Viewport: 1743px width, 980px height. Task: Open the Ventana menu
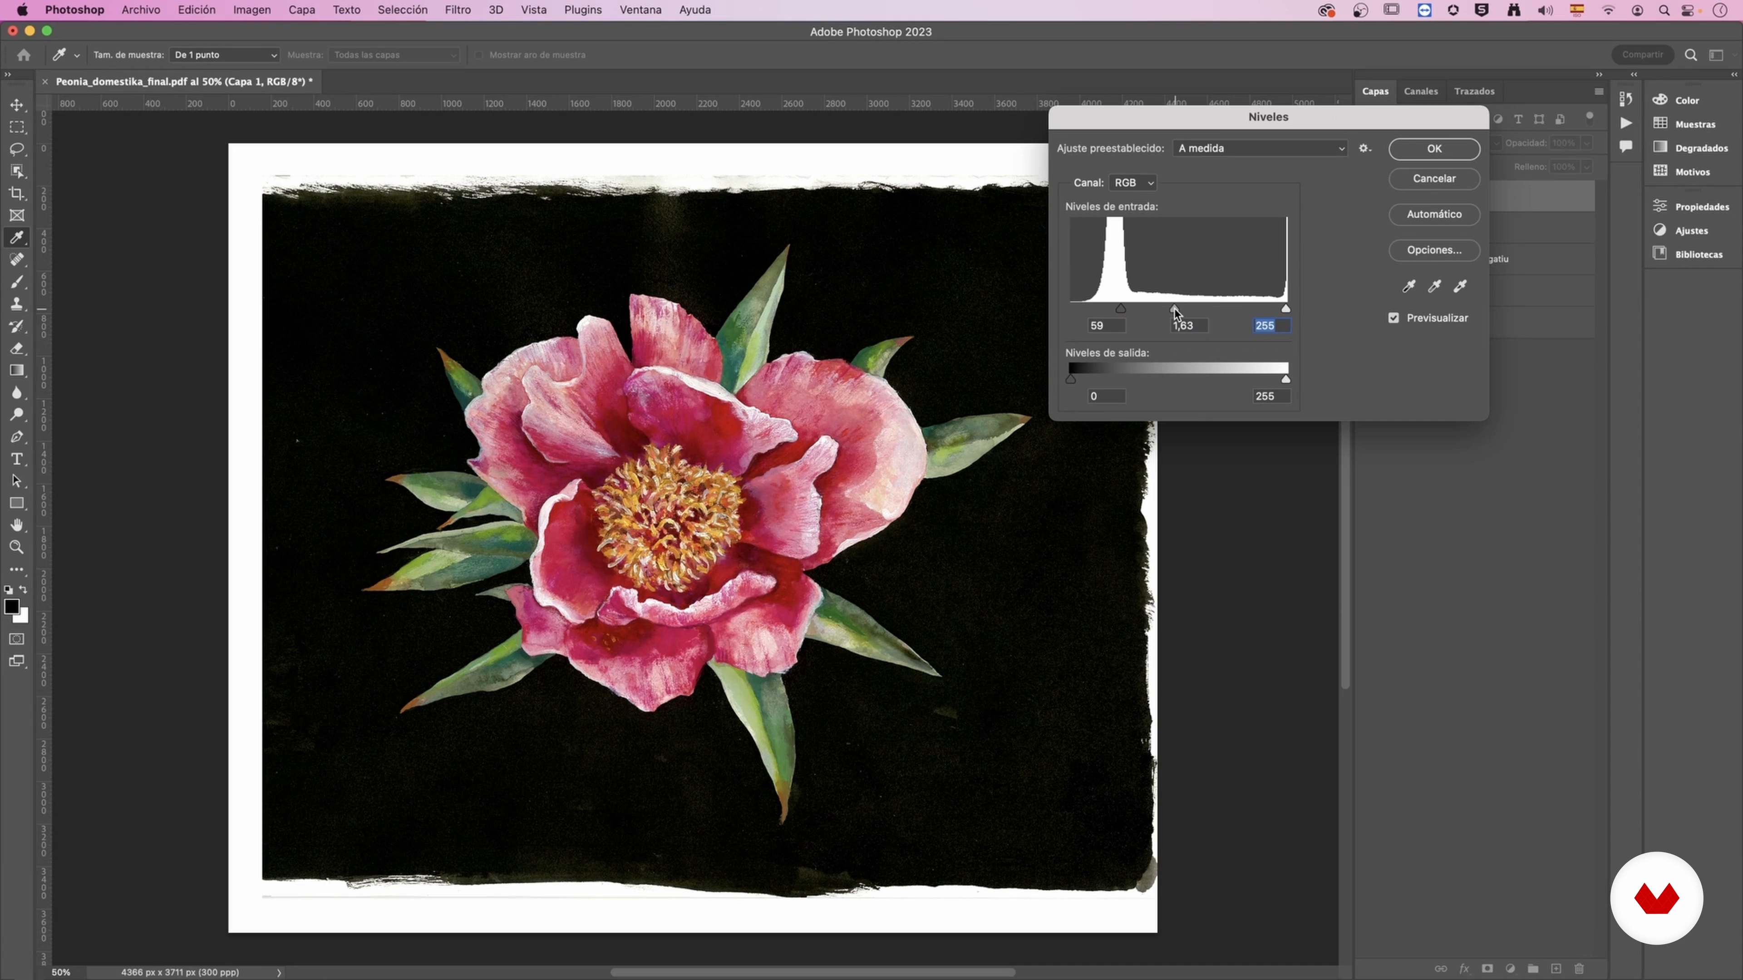coord(640,10)
